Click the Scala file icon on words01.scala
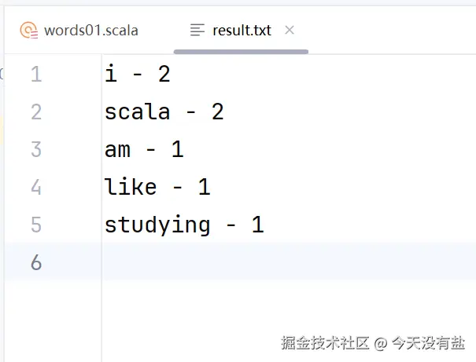Screen dimensions: 476x362 [29, 31]
